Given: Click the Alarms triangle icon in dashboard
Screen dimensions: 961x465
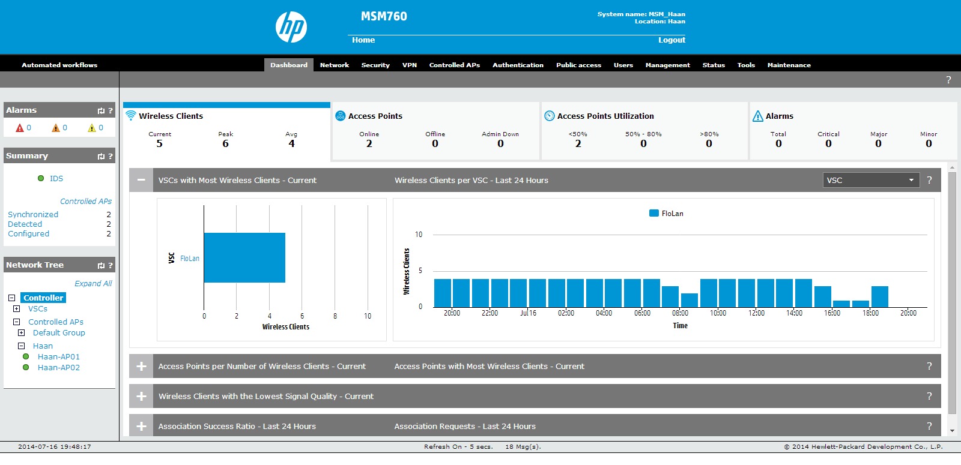Looking at the screenshot, I should pos(758,116).
